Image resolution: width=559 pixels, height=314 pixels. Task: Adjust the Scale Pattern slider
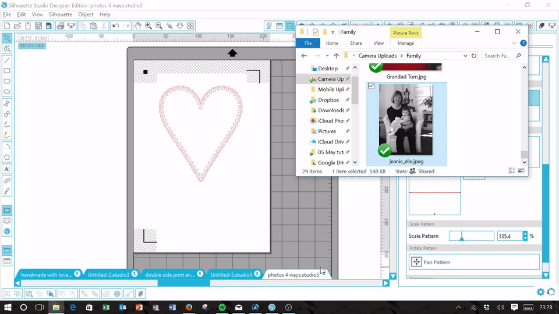tap(471, 236)
